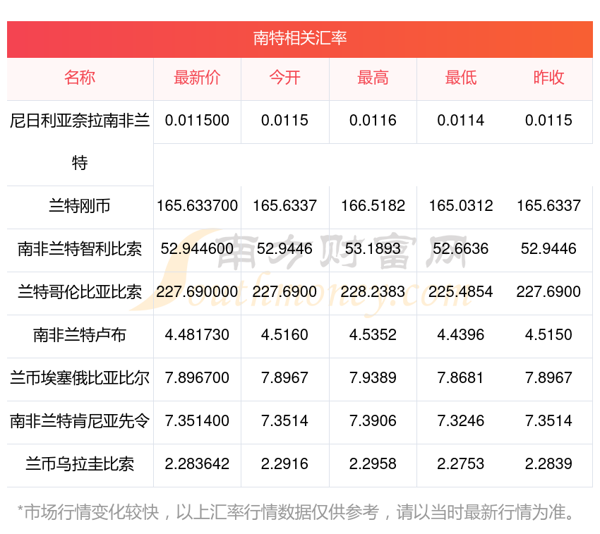This screenshot has height=534, width=600.
Task: Select the 最新价 column header
Action: [x=197, y=78]
